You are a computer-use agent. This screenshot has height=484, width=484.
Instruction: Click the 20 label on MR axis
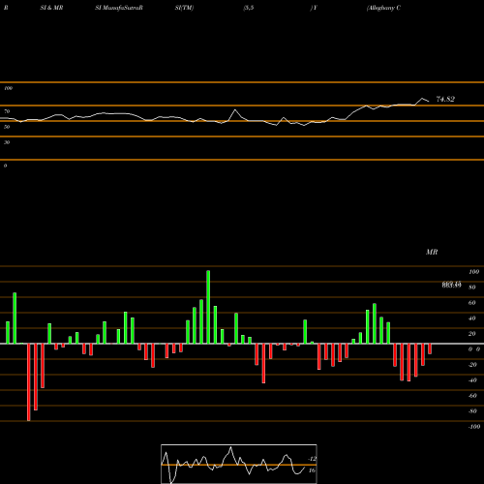coord(472,334)
